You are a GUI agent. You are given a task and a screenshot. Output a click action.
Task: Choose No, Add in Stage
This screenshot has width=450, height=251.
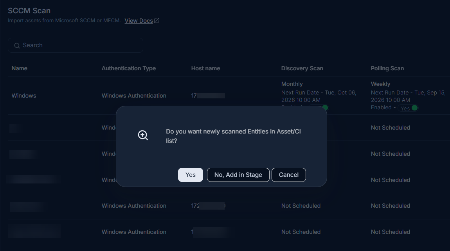coord(238,174)
